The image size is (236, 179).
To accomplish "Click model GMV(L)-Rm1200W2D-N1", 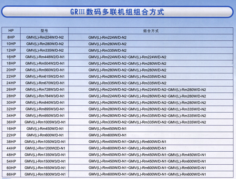I will click(45, 148).
